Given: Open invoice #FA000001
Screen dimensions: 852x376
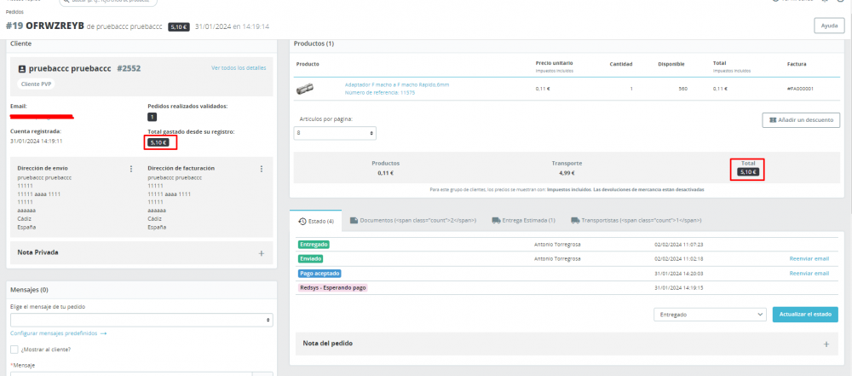Looking at the screenshot, I should (801, 88).
